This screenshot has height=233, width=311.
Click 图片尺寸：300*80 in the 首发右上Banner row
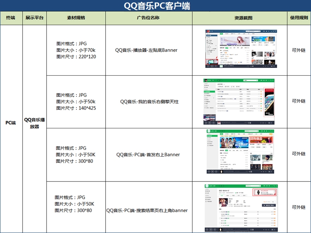pos(75,161)
